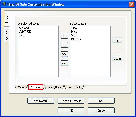Select Sl.Cond. in Unselected items
Screen dimensions: 136x117
[x=24, y=28]
